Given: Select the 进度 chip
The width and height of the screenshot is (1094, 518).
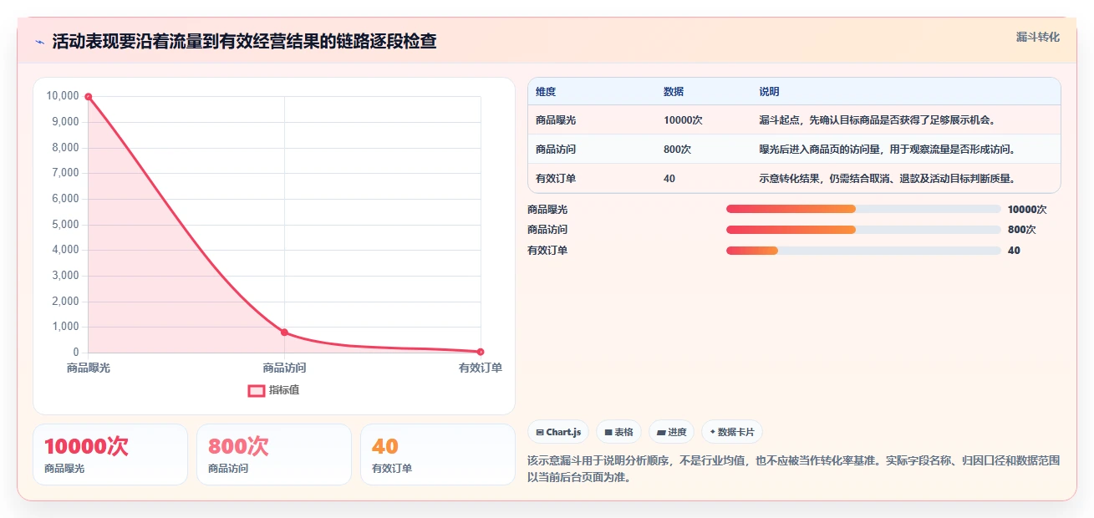Looking at the screenshot, I should click(x=671, y=432).
